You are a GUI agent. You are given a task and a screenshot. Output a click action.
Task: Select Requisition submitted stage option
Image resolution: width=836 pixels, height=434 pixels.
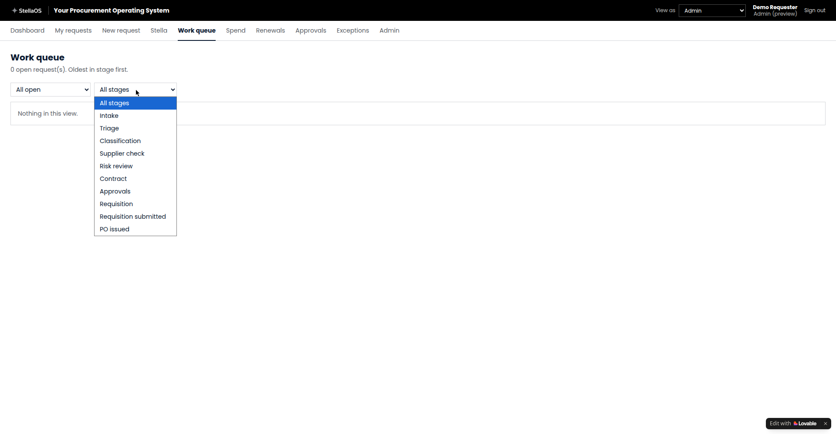click(135, 217)
